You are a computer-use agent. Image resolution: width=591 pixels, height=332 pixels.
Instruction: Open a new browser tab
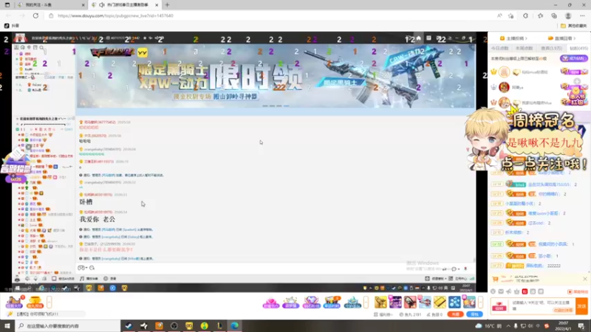tap(167, 5)
